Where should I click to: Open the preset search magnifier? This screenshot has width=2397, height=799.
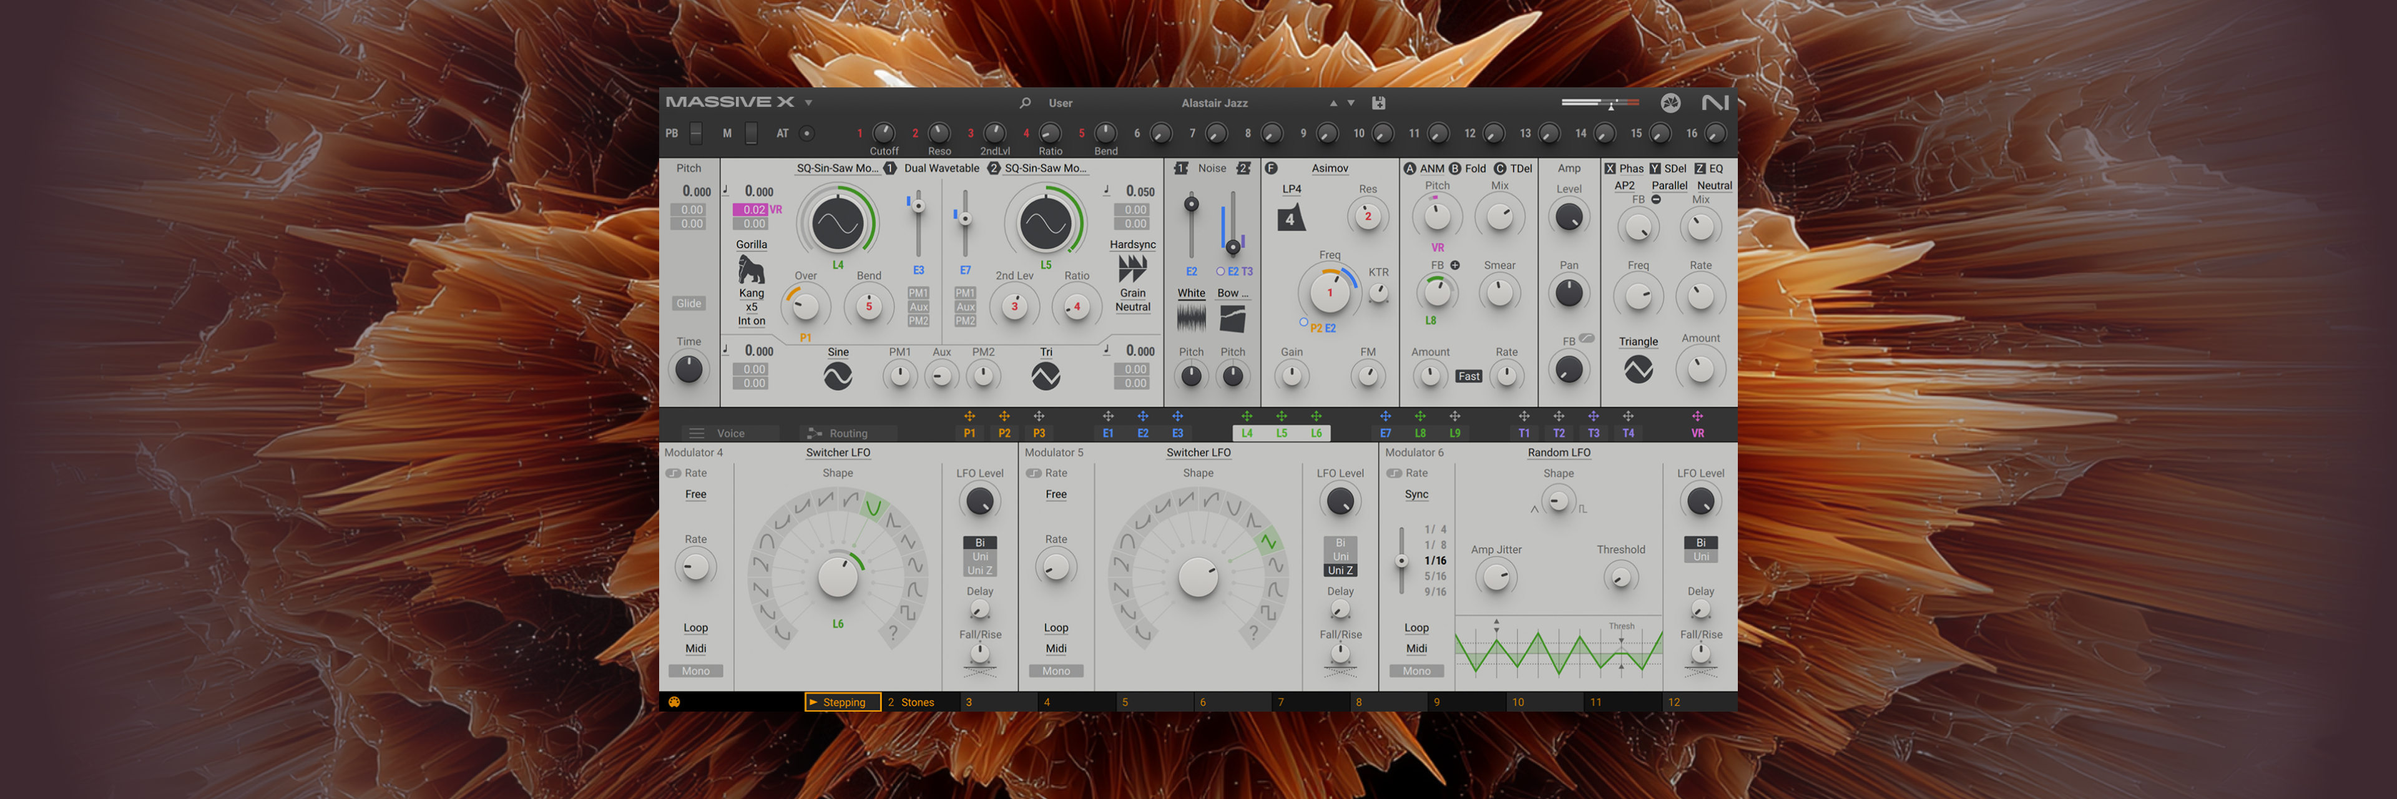point(1024,103)
